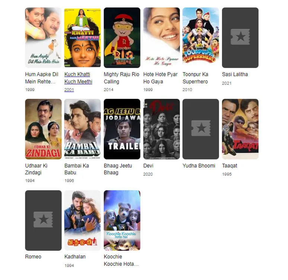The height and width of the screenshot is (280, 288).
Task: Select the Romeo placeholder star-ticket icon
Action: 43,219
